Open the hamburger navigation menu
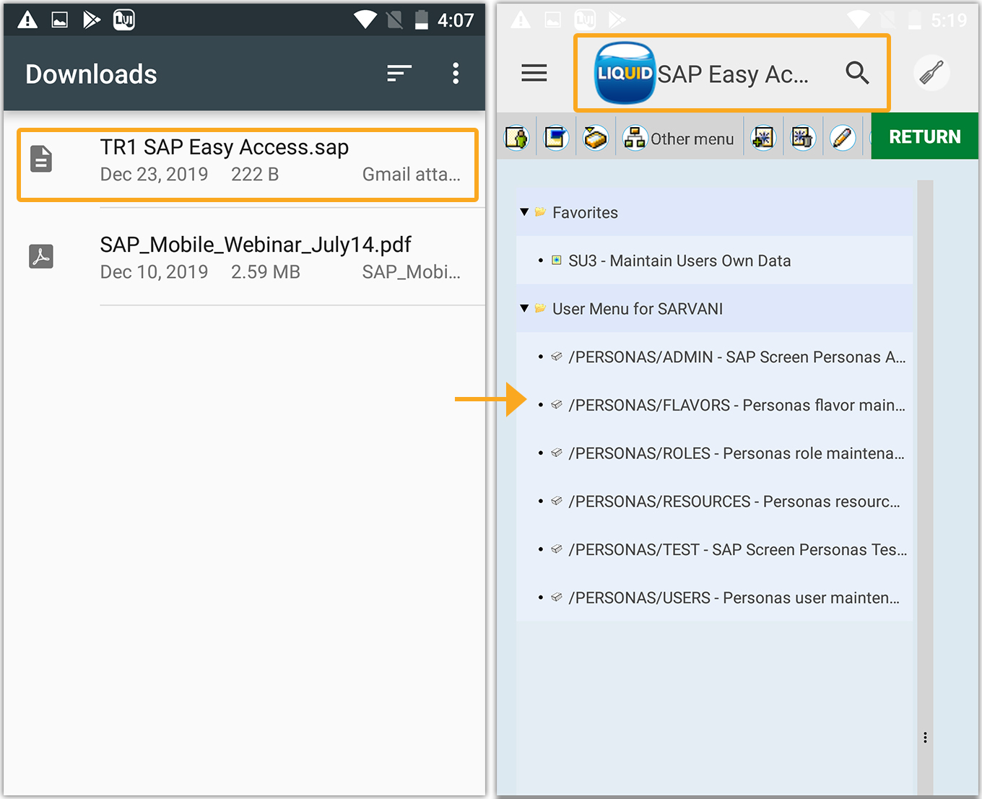This screenshot has width=982, height=799. point(534,73)
